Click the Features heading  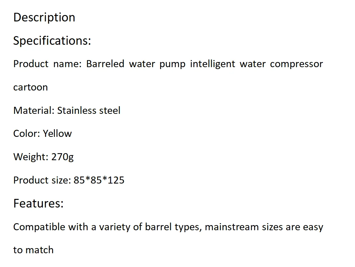38,203
